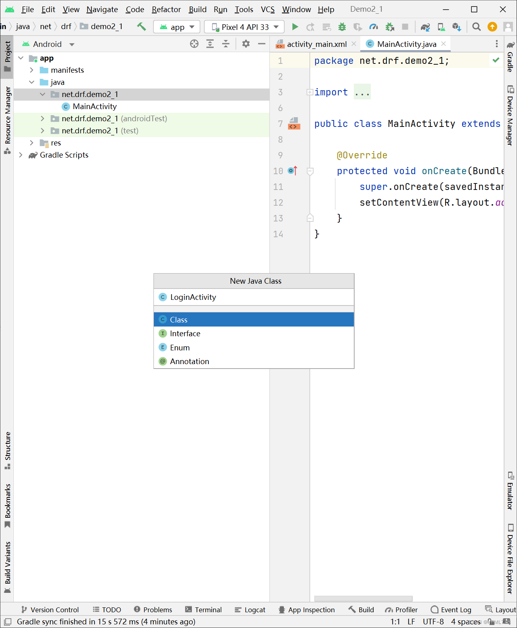Click Expand All in Project panel

point(210,44)
